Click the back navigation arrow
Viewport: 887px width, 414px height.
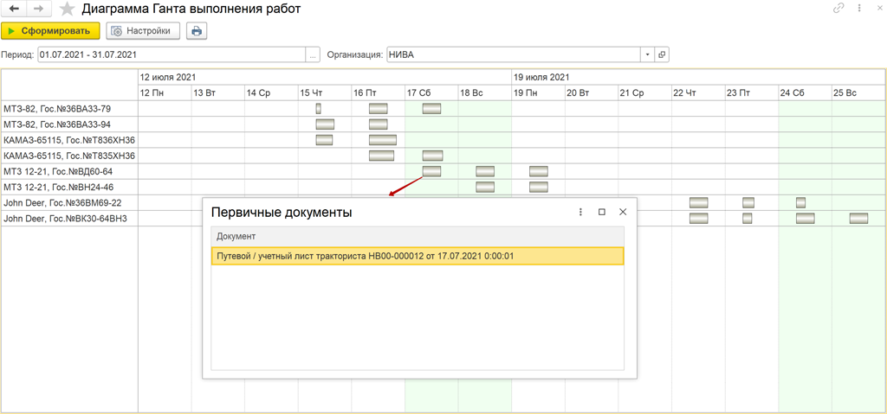(14, 9)
